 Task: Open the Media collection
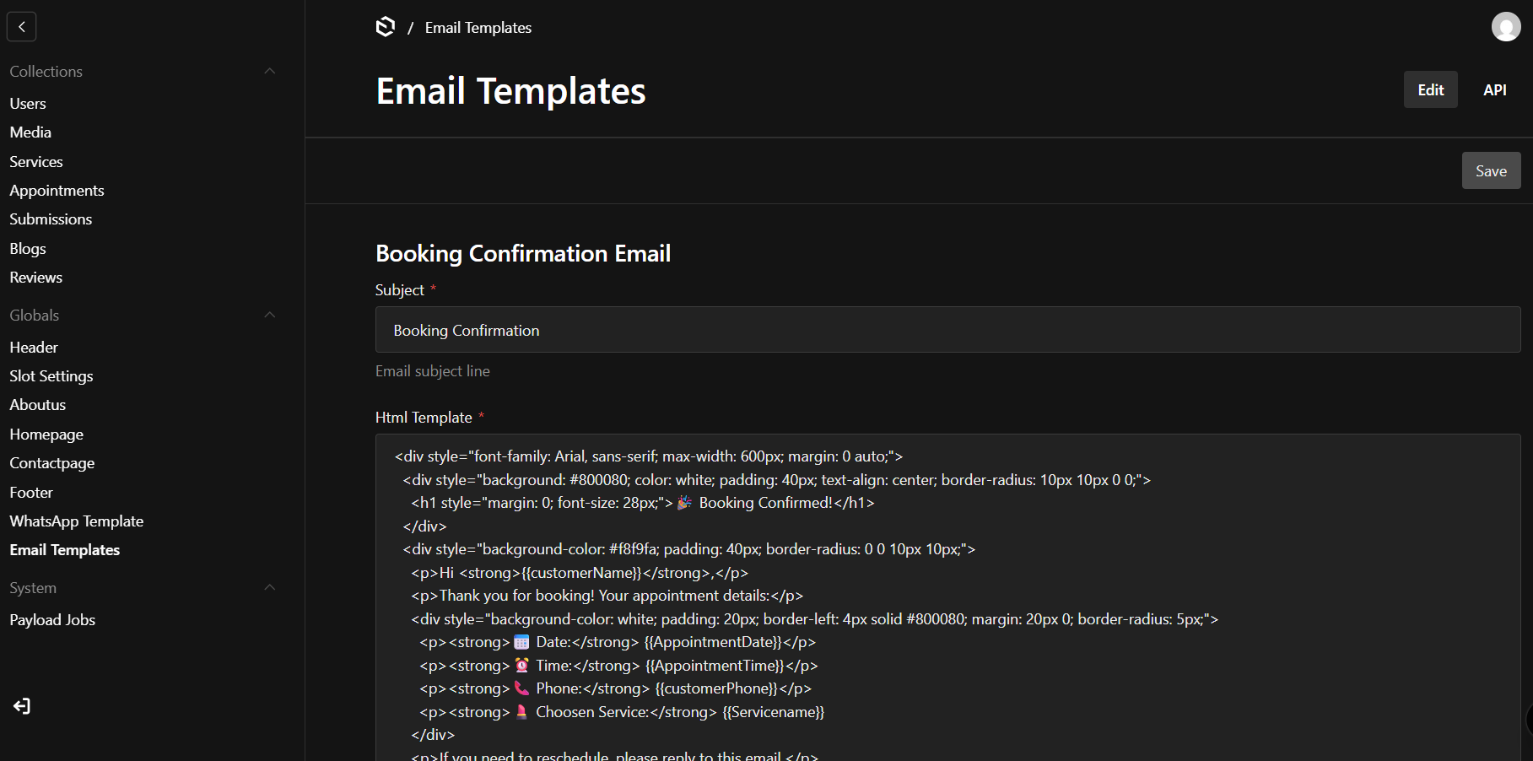30,132
